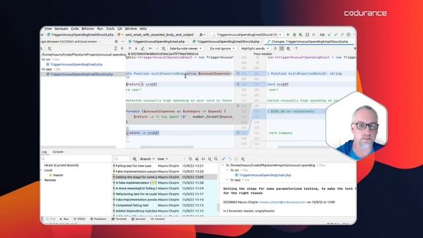Jump to previous difference arrow
Viewport: 423px width, 238px height.
[x=130, y=48]
